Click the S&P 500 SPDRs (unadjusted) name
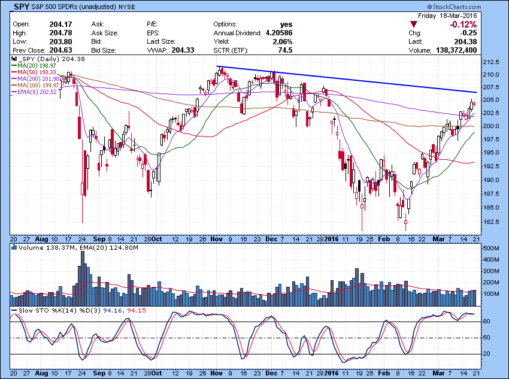This screenshot has height=379, width=509. 74,7
